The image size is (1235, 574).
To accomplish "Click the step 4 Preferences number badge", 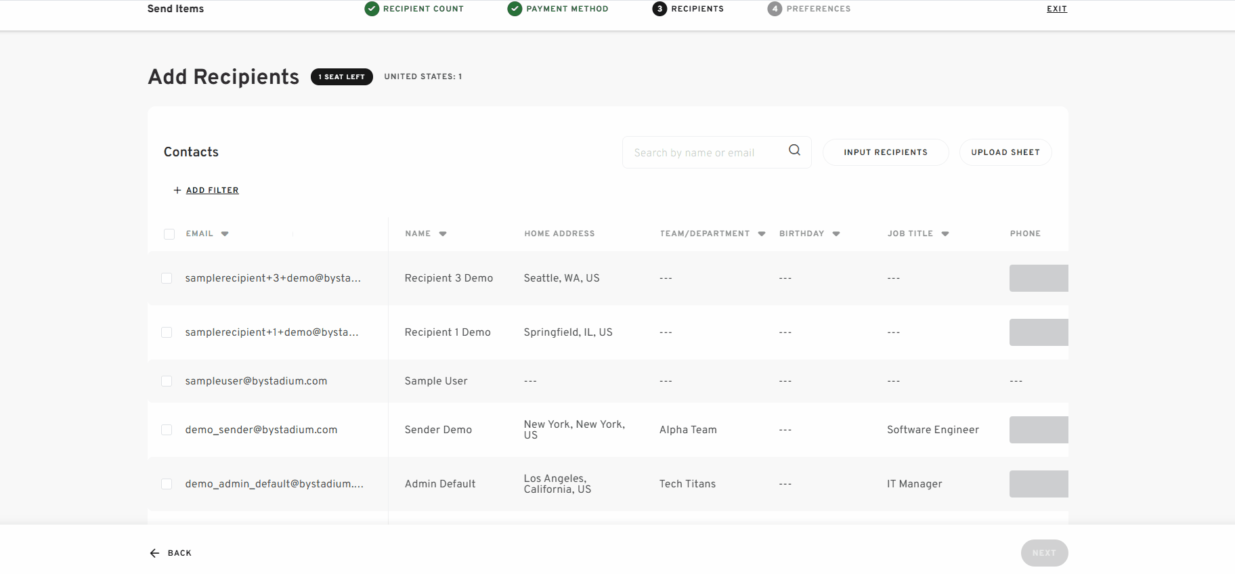I will pyautogui.click(x=775, y=9).
